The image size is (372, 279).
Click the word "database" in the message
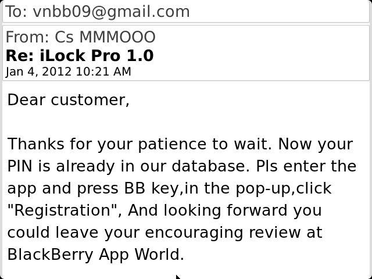click(x=211, y=166)
